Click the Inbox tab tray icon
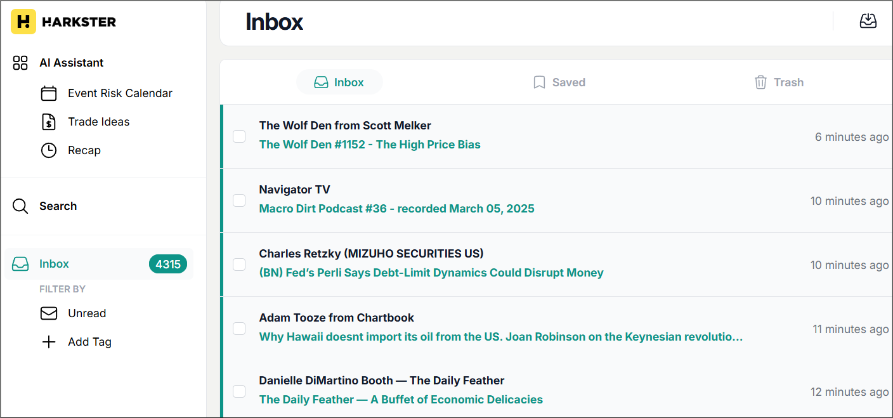This screenshot has width=893, height=418. [322, 82]
